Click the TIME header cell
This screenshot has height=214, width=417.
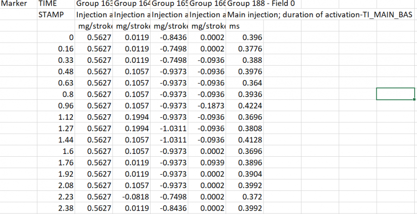47,4
